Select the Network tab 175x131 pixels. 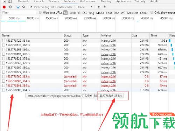(70, 1)
